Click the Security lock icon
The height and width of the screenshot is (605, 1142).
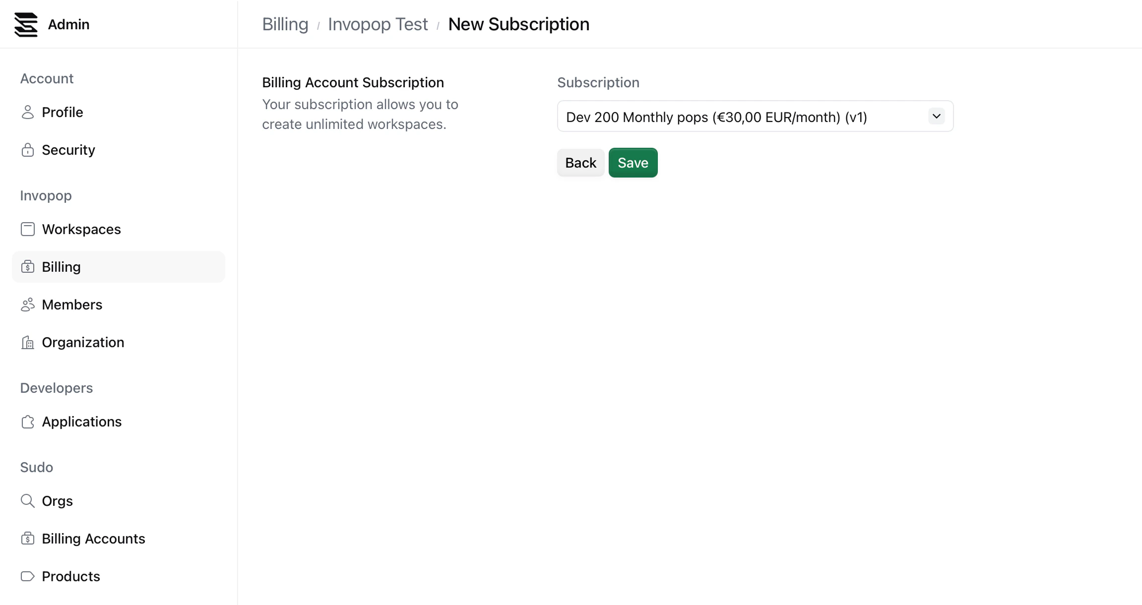coord(28,150)
